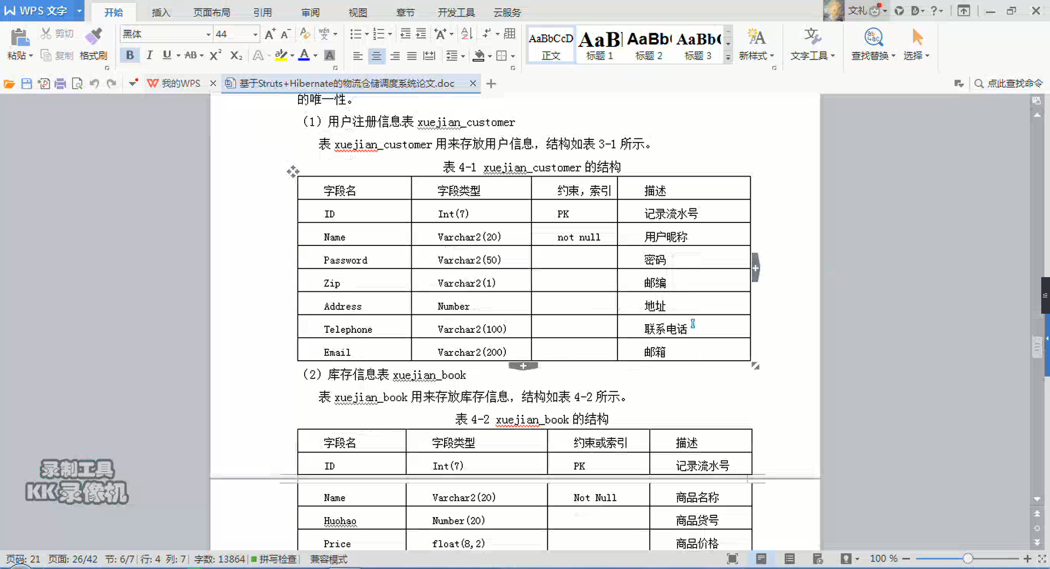Decrease font size with A- icon

tap(285, 34)
